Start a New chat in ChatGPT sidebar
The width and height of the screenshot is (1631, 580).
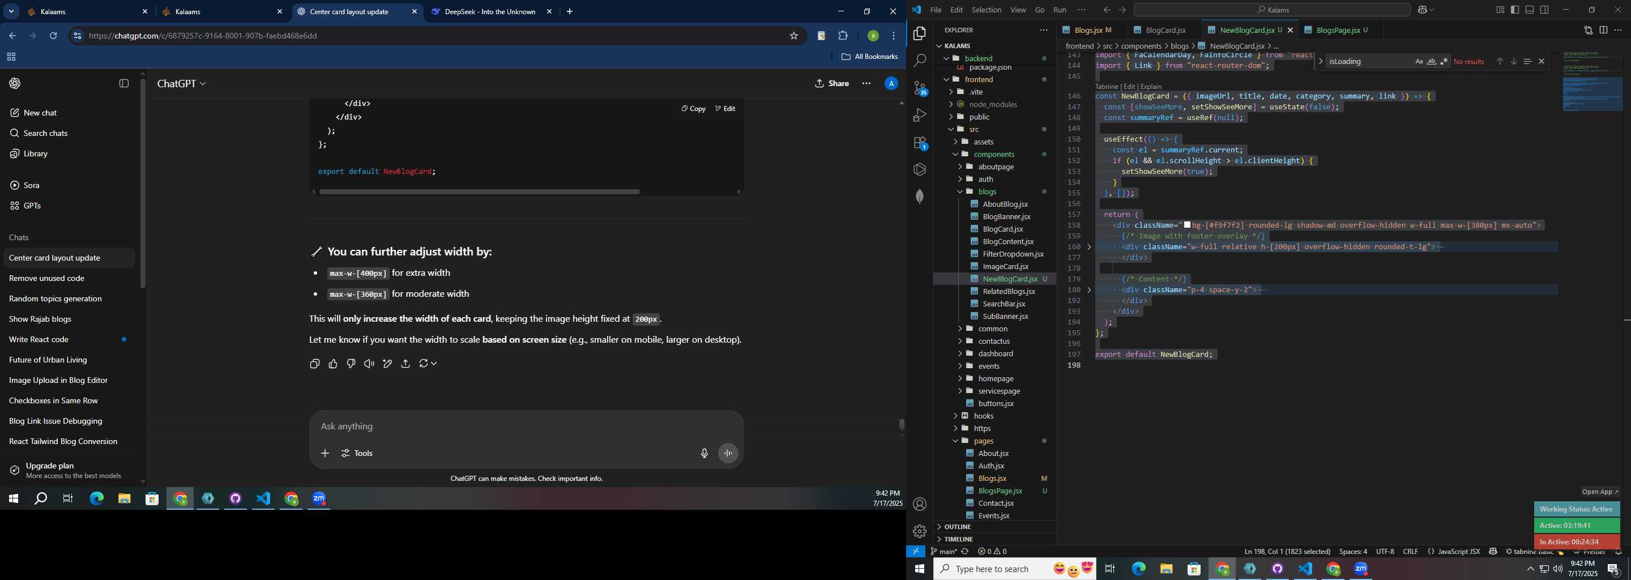(x=40, y=113)
